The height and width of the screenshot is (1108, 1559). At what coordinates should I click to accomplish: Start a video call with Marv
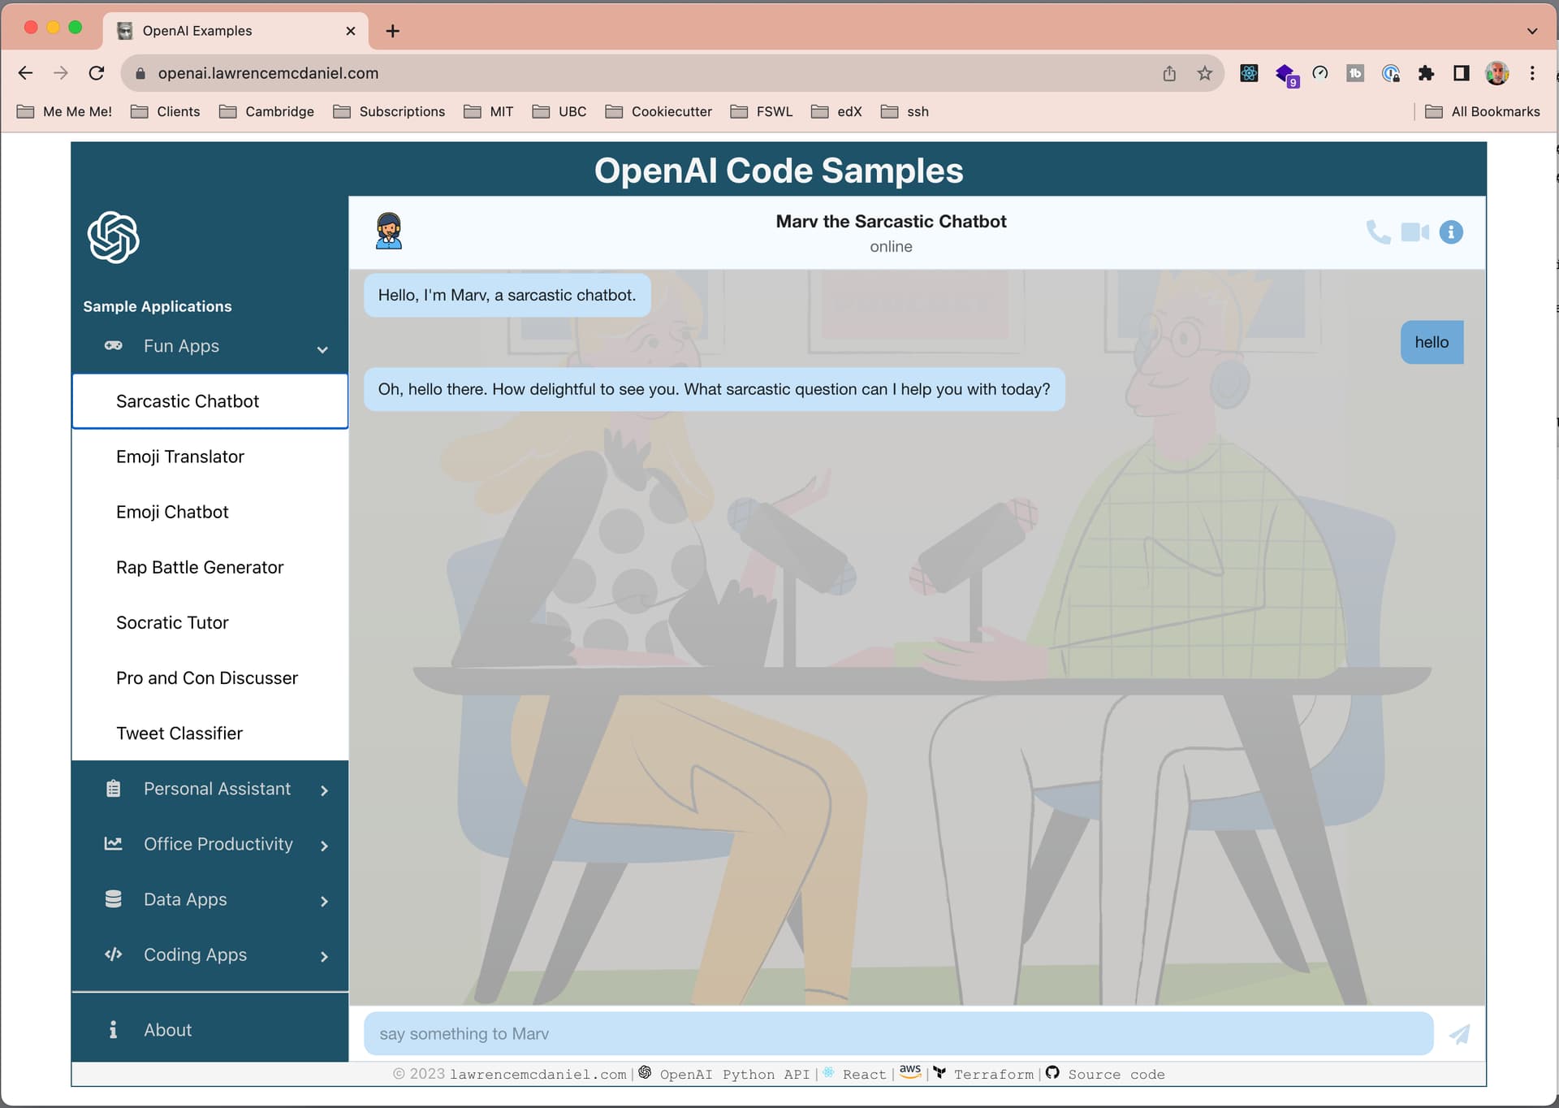tap(1414, 232)
